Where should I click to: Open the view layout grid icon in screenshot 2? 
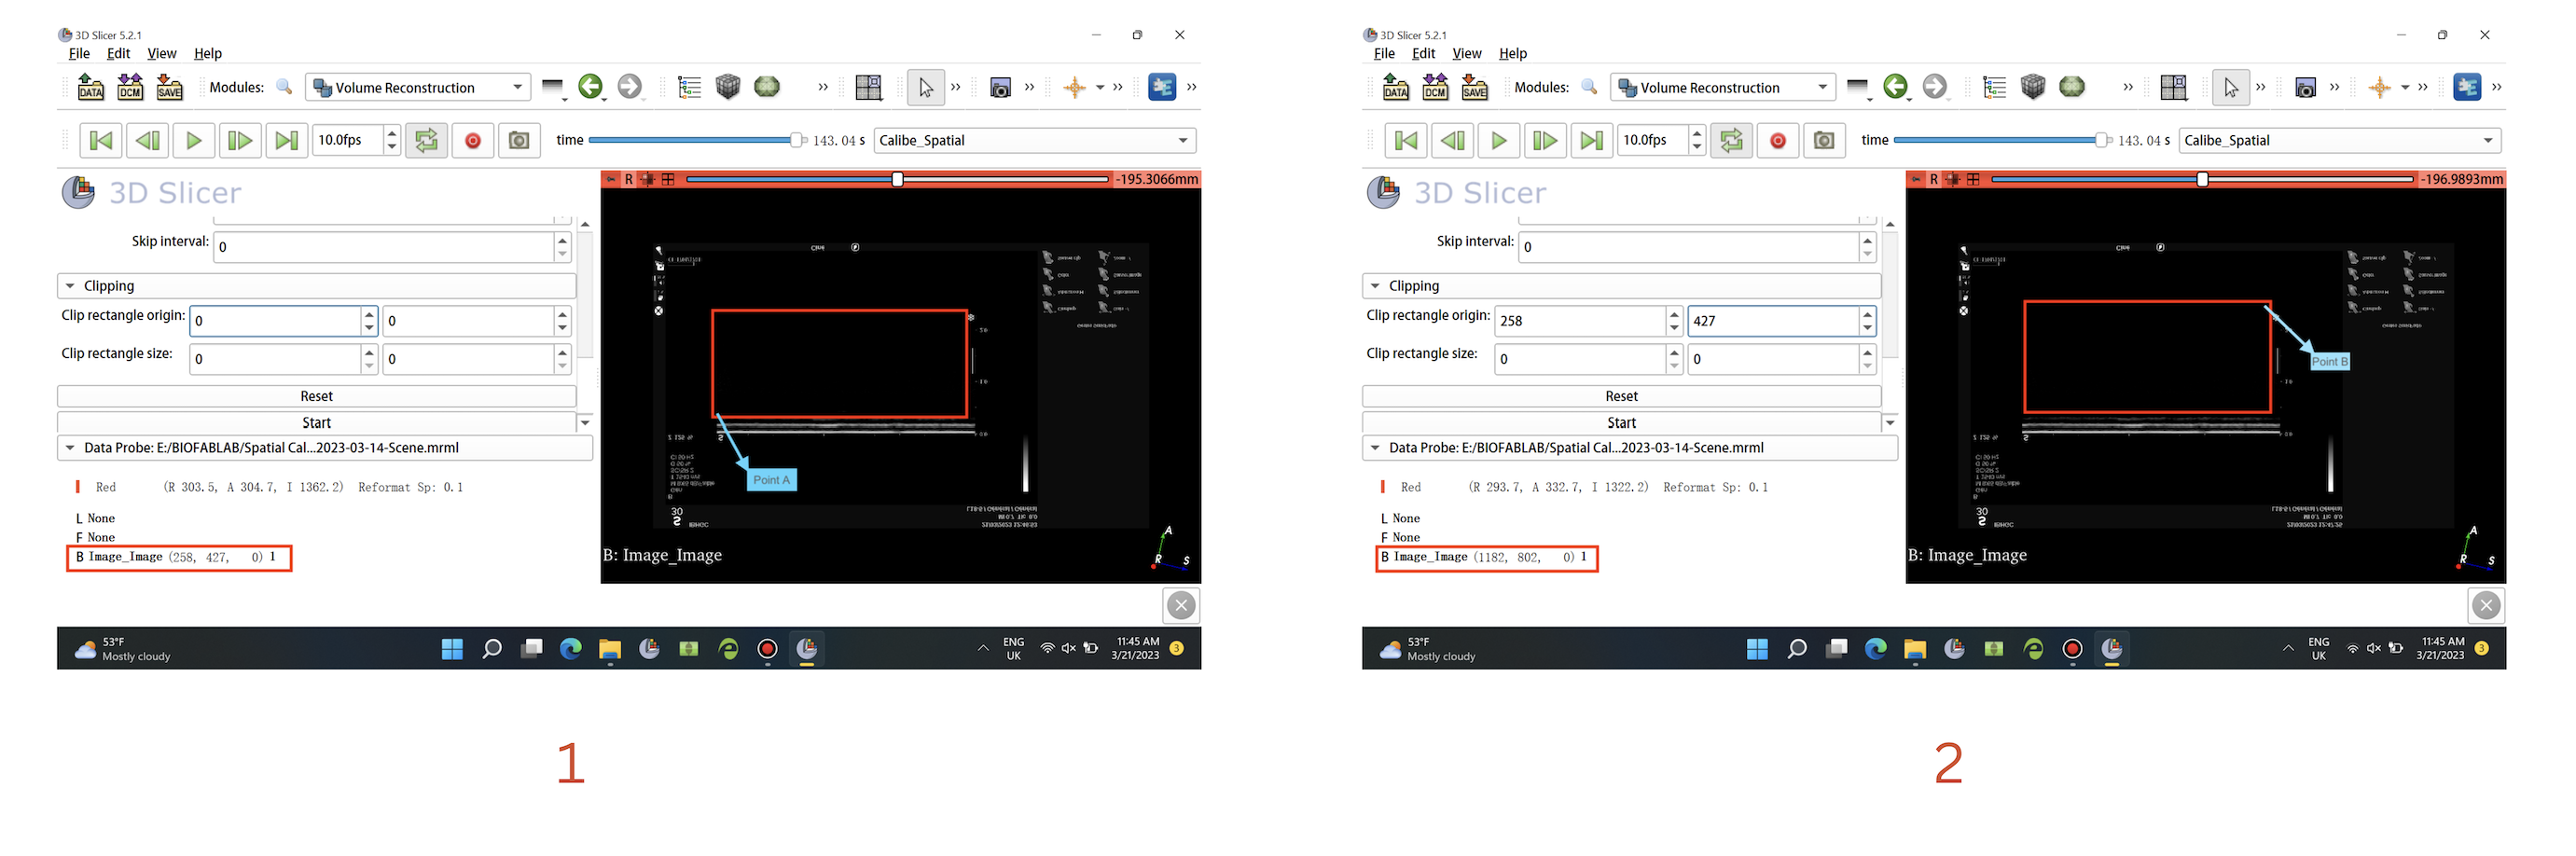point(2174,88)
